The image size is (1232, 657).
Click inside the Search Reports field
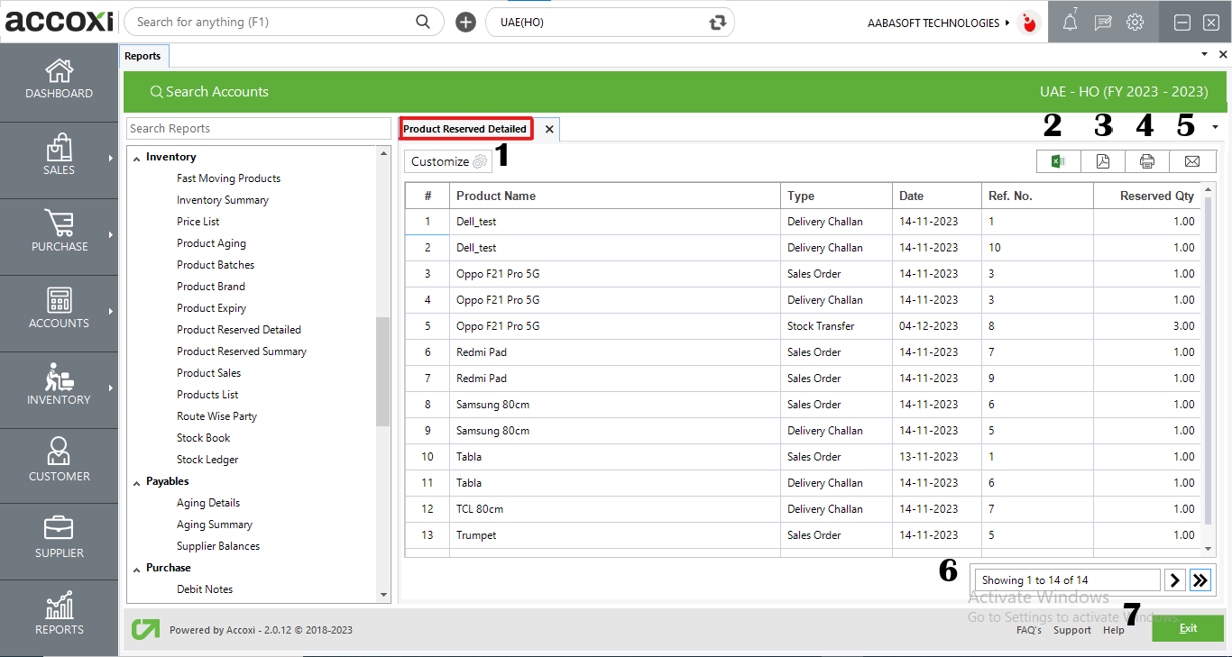(x=259, y=128)
